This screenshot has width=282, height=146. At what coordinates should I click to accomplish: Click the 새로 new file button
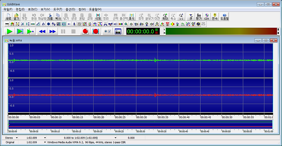8,16
